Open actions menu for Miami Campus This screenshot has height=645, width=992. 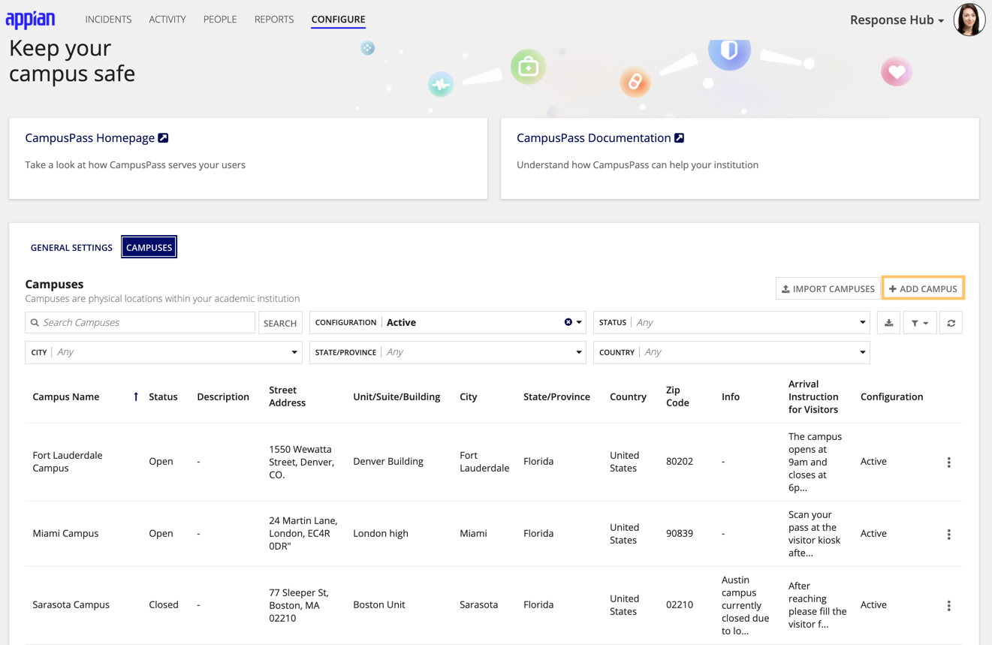pyautogui.click(x=948, y=534)
